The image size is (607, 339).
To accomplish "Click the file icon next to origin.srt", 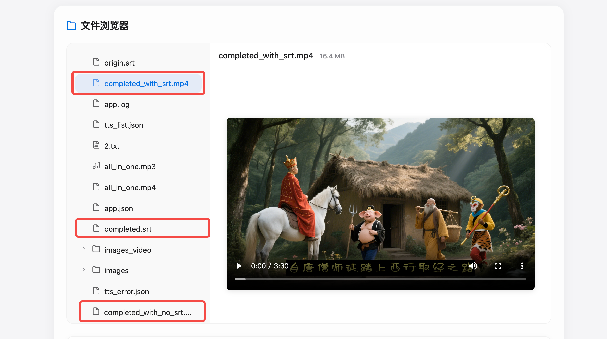I will [96, 62].
